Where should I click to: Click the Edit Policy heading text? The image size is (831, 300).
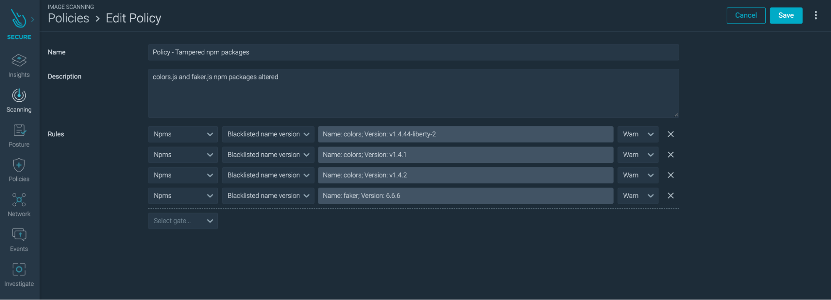[133, 18]
